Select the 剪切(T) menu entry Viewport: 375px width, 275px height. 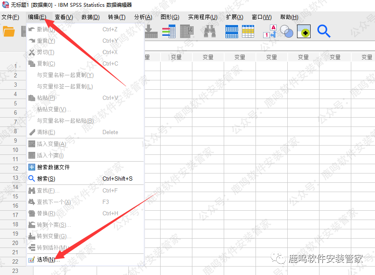85,52
